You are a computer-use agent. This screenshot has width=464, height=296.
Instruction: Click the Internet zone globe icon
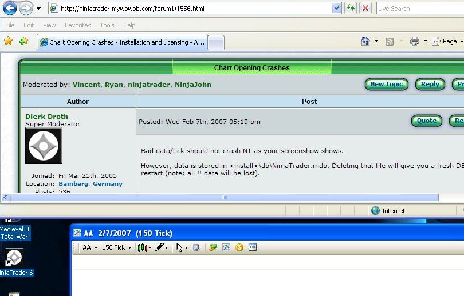375,210
